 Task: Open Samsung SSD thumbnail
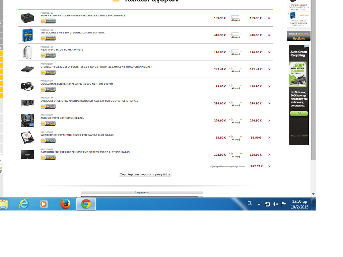pyautogui.click(x=27, y=155)
